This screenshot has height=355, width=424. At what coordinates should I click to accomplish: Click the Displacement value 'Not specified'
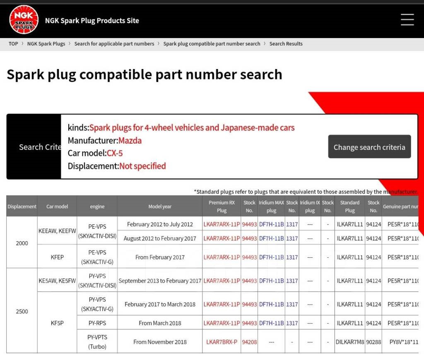pyautogui.click(x=142, y=166)
